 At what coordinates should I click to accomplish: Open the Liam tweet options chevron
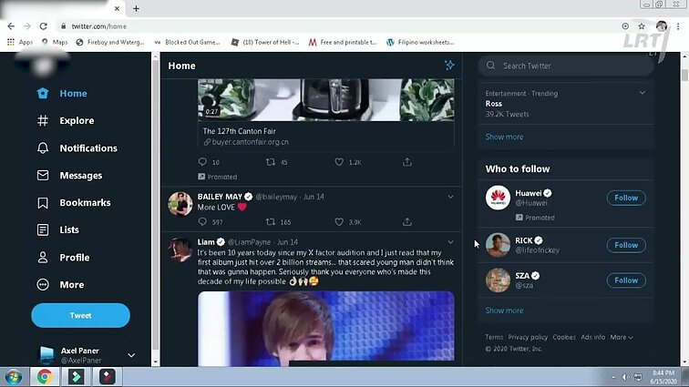[x=450, y=242]
